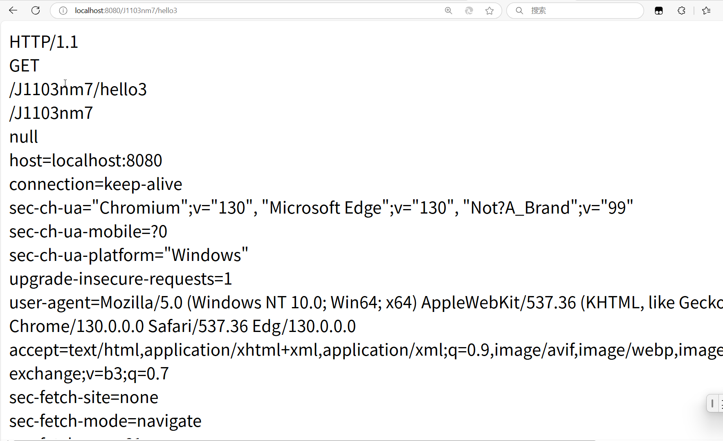Image resolution: width=723 pixels, height=441 pixels.
Task: Click the sec-ch-ua="Chromium" header line
Action: 321,208
